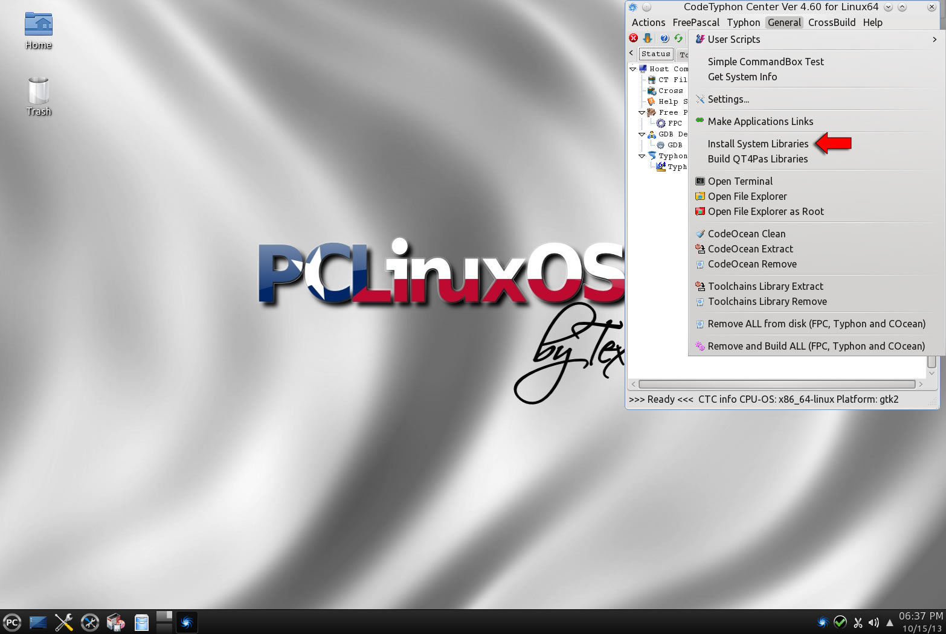Choose Install System Libraries

[x=758, y=144]
